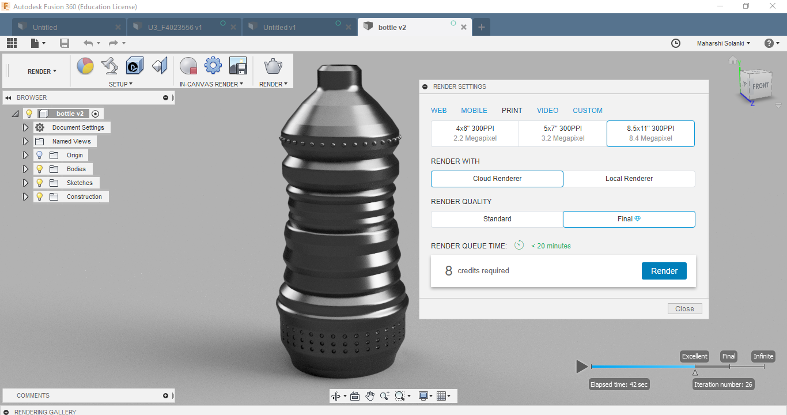Click the Infinite marker on the render quality slider
Viewport: 787px width, 415px height.
763,356
